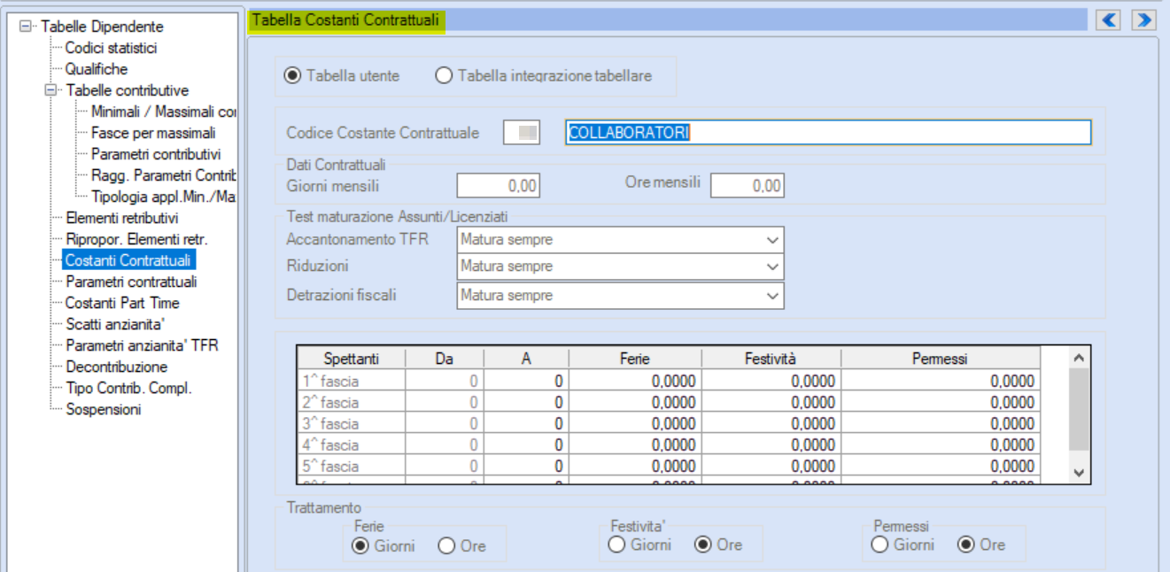Set Ferie treatment to Ore
Viewport: 1170px width, 572px height.
(x=462, y=545)
